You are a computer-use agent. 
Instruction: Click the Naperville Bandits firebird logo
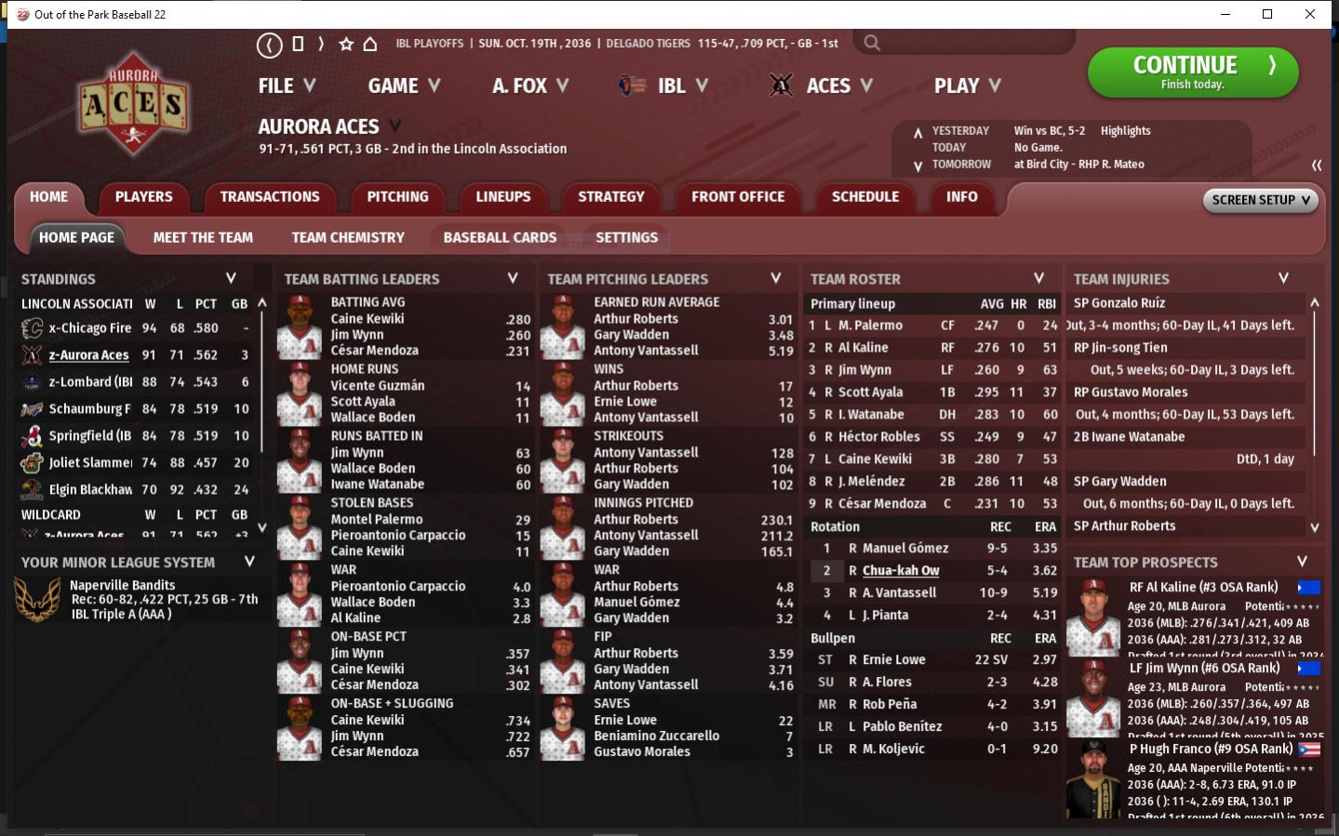[38, 599]
